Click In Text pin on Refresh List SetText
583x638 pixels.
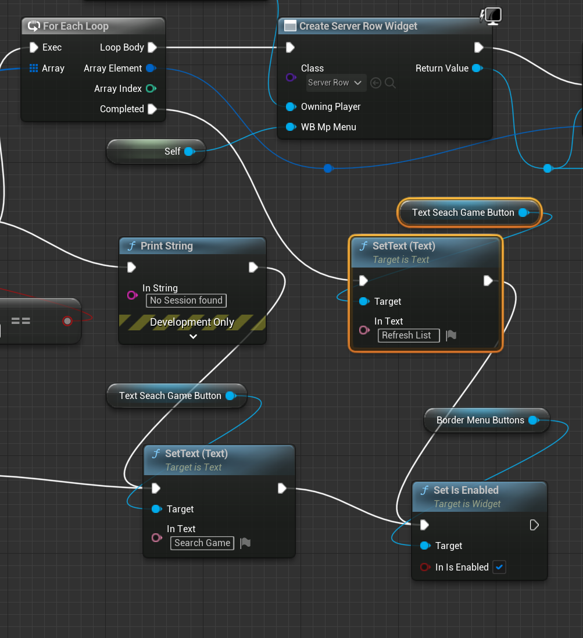pyautogui.click(x=364, y=330)
